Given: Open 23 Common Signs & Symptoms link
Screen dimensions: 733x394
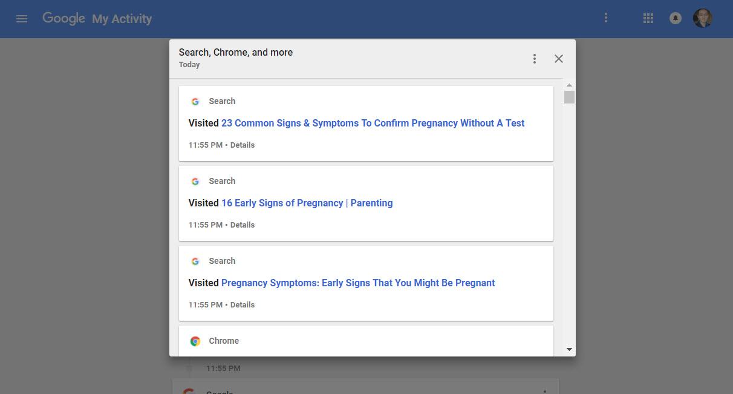Looking at the screenshot, I should [x=373, y=123].
